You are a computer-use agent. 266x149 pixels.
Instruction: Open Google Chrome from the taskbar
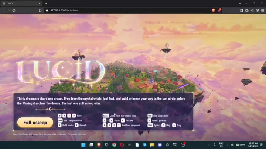[x=114, y=145]
